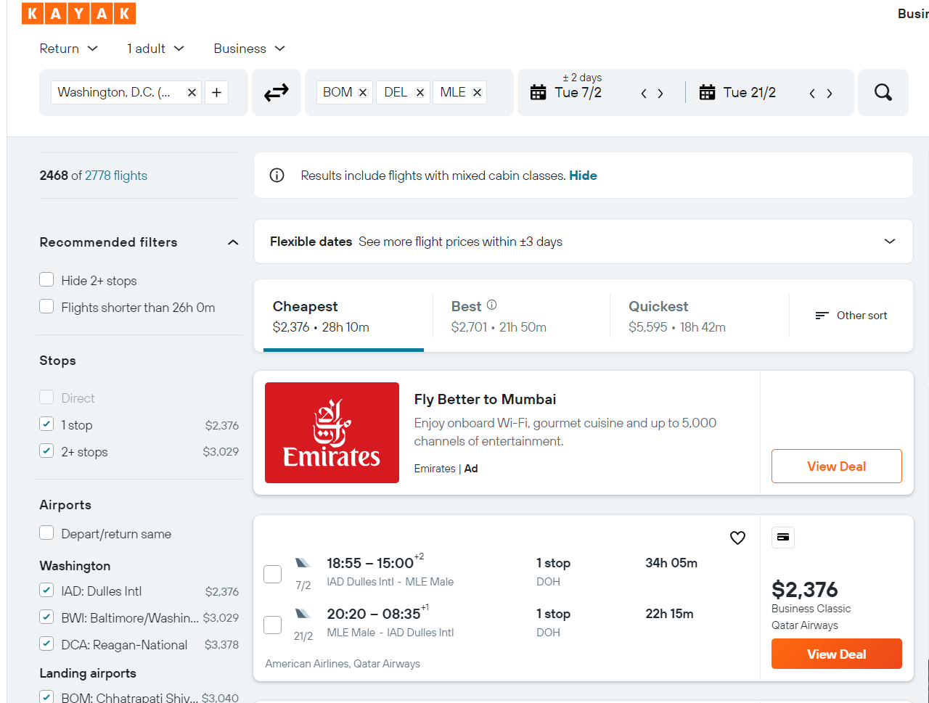Add another origin with plus button
This screenshot has width=929, height=703.
pyautogui.click(x=216, y=92)
